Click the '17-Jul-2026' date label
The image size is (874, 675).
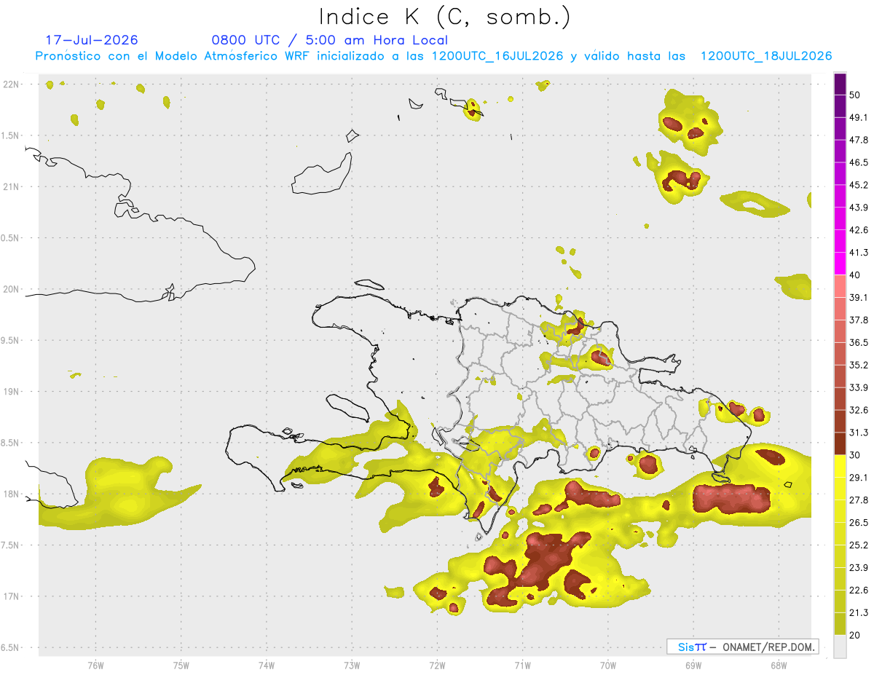coord(92,40)
